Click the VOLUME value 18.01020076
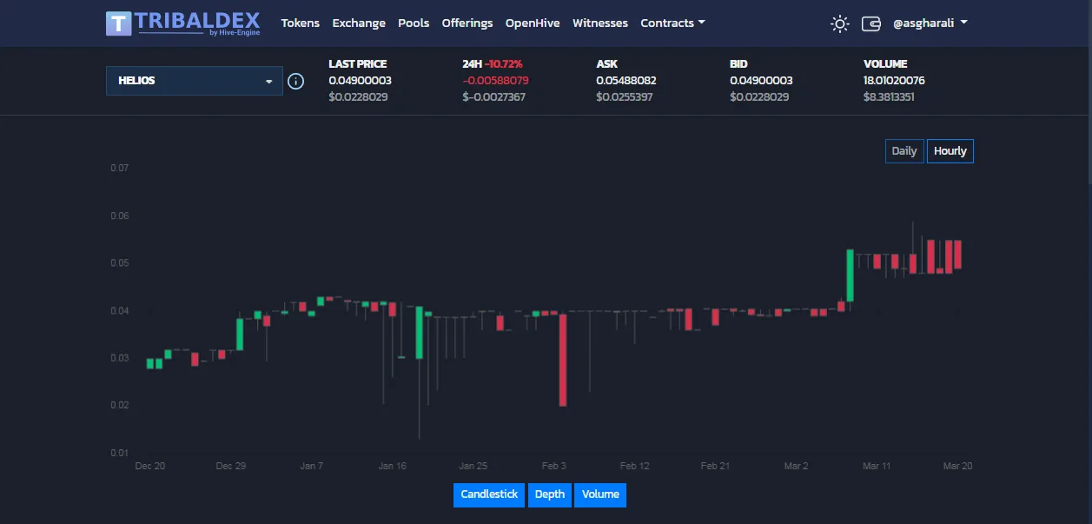The height and width of the screenshot is (524, 1092). [894, 81]
